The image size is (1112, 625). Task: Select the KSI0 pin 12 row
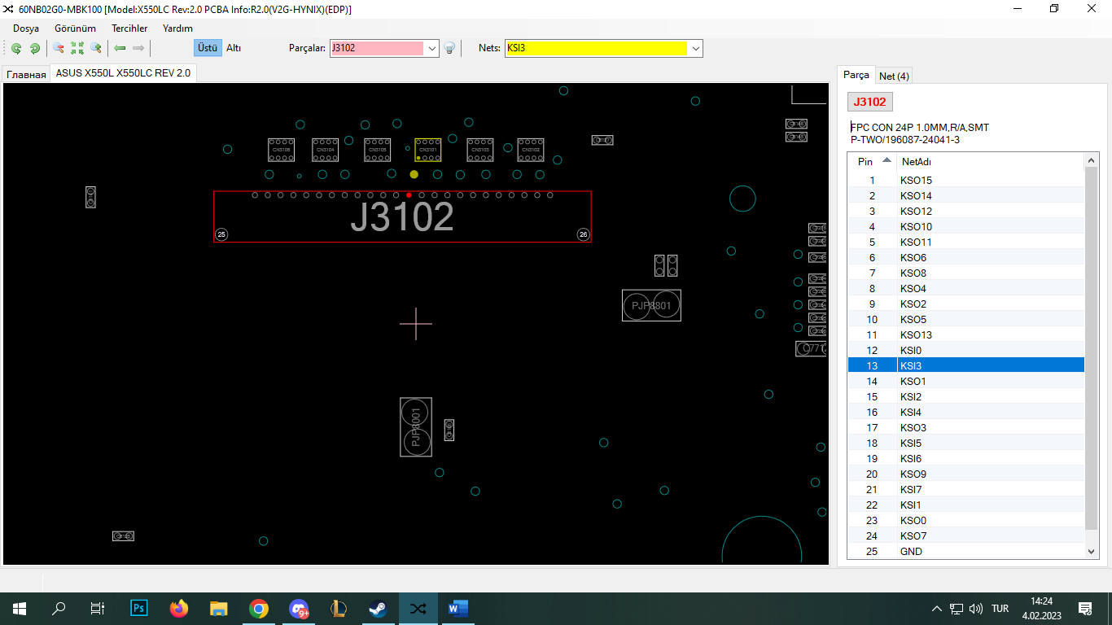[966, 350]
